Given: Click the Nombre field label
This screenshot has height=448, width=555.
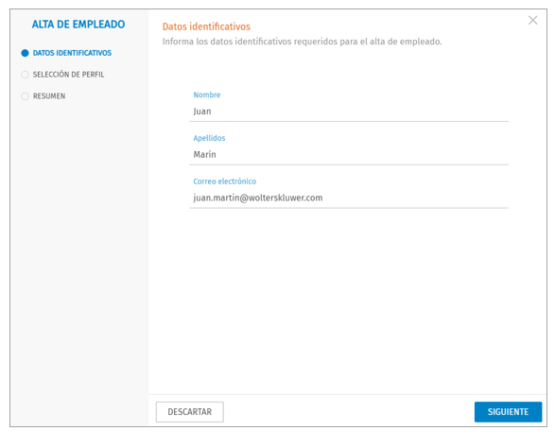Looking at the screenshot, I should [207, 95].
